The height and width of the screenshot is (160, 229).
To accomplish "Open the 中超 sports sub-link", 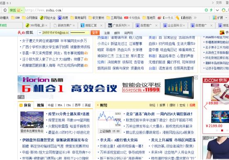I will (51, 105).
